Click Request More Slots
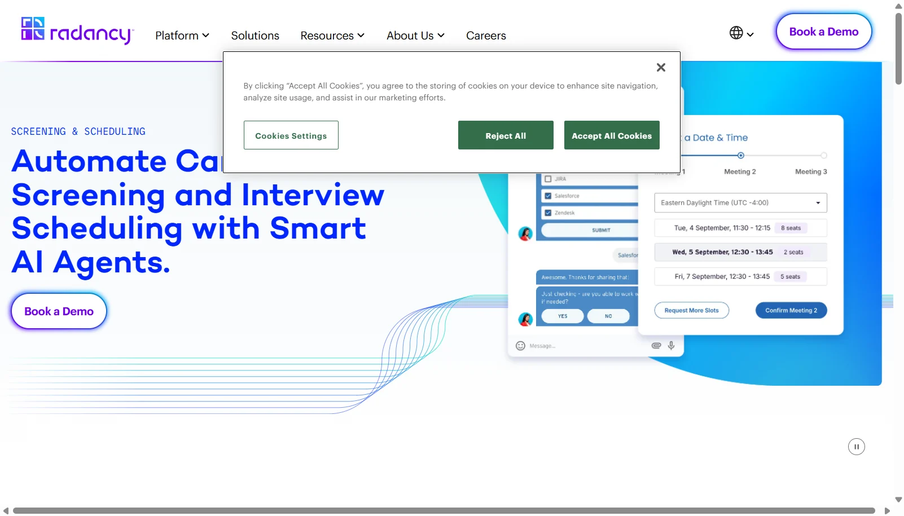Image resolution: width=904 pixels, height=516 pixels. pyautogui.click(x=691, y=310)
